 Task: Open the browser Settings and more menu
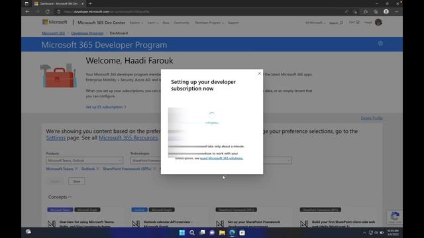[x=396, y=12]
